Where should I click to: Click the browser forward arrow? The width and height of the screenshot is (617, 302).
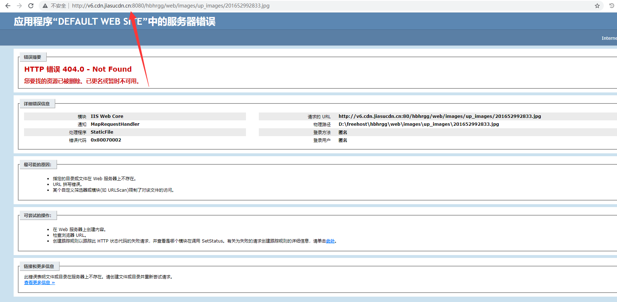19,6
